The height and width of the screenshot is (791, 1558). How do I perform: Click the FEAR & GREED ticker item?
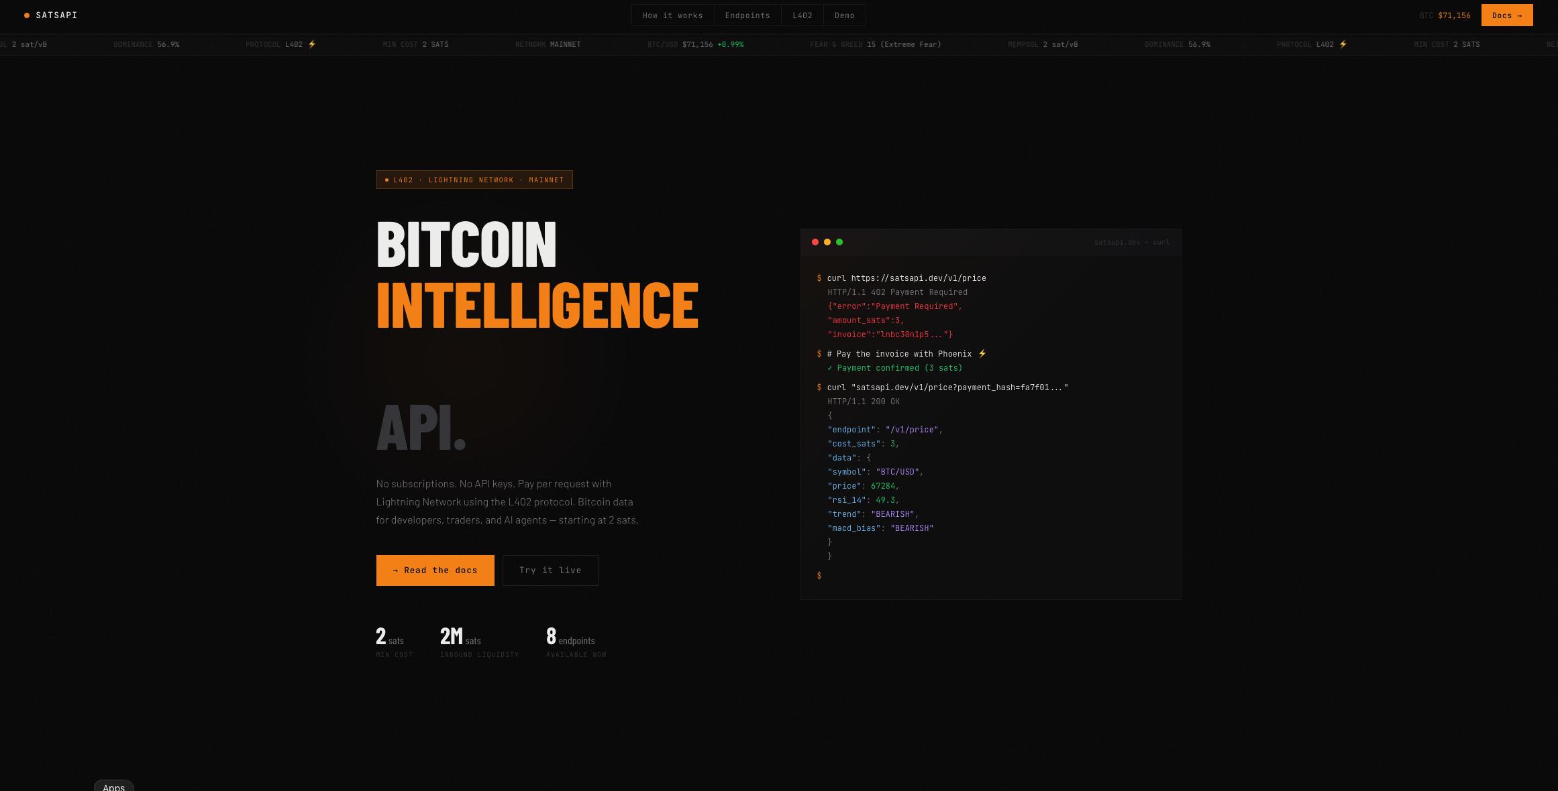(x=875, y=44)
